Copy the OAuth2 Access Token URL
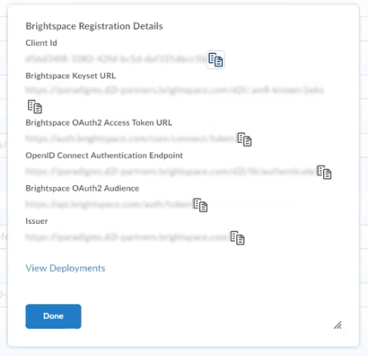This screenshot has width=368, height=356. (x=244, y=139)
